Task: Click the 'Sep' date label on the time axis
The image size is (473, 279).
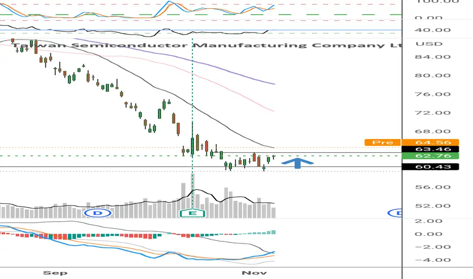Action: point(55,273)
